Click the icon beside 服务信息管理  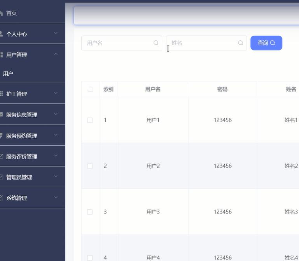[1, 115]
